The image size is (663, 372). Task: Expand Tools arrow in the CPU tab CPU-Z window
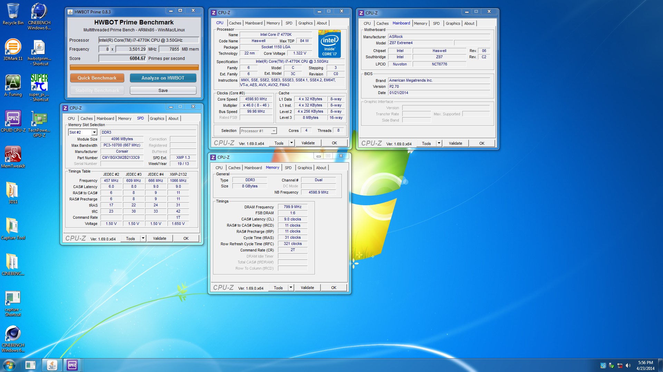[x=291, y=143]
